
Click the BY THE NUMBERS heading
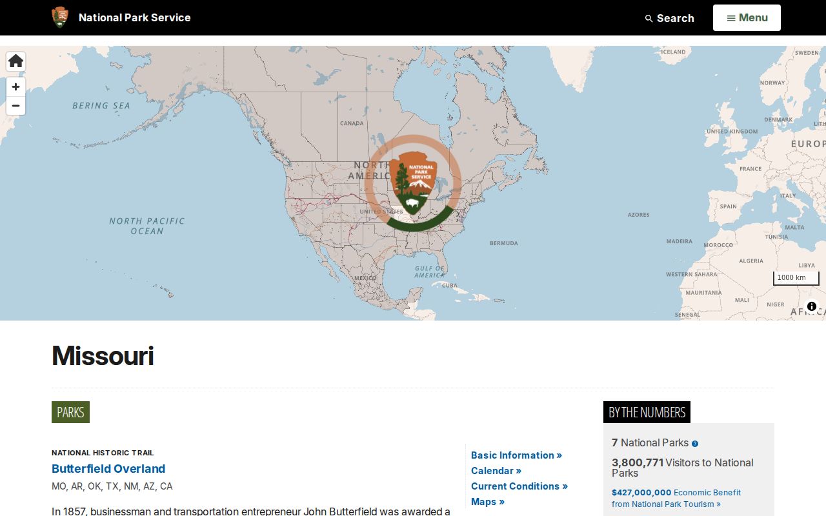pos(647,412)
